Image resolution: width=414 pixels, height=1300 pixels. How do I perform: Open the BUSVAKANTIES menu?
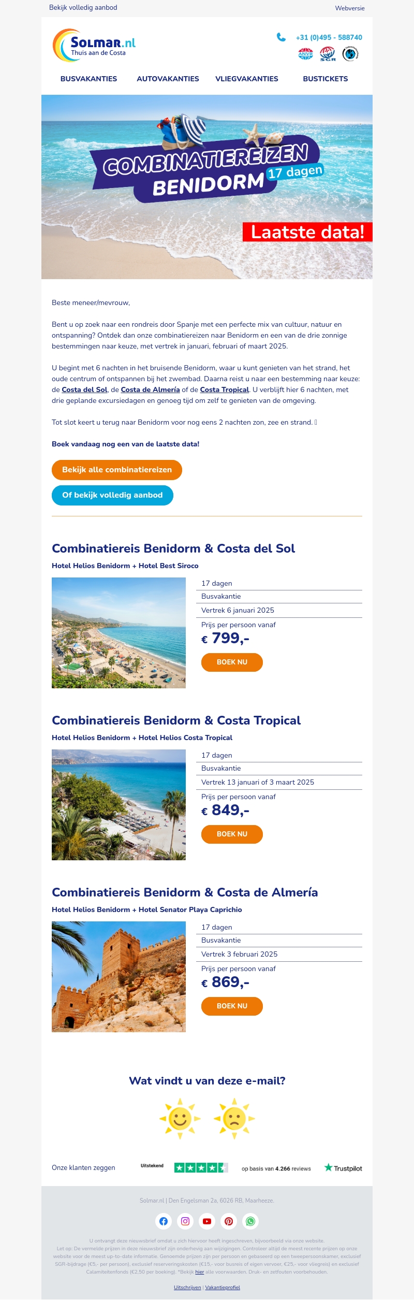point(88,79)
